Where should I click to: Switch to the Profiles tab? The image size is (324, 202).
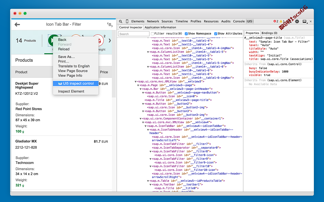click(x=196, y=21)
